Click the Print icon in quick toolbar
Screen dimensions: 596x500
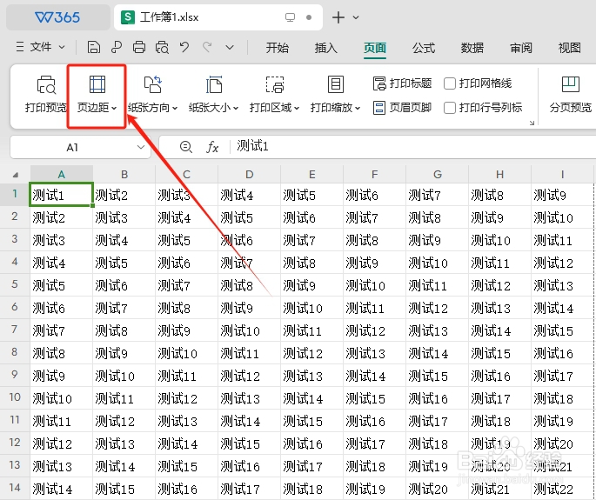point(139,48)
